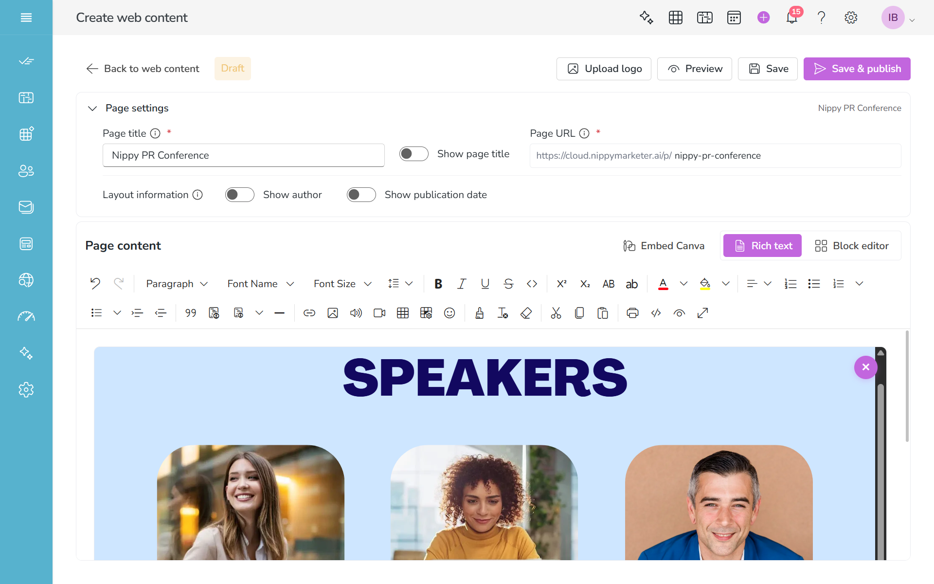Viewport: 934px width, 584px height.
Task: Open the Paragraph format dropdown
Action: point(177,284)
